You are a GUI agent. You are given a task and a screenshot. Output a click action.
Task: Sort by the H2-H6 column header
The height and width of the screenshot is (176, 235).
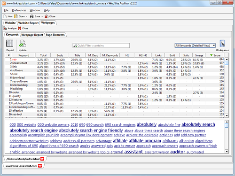click(143, 55)
